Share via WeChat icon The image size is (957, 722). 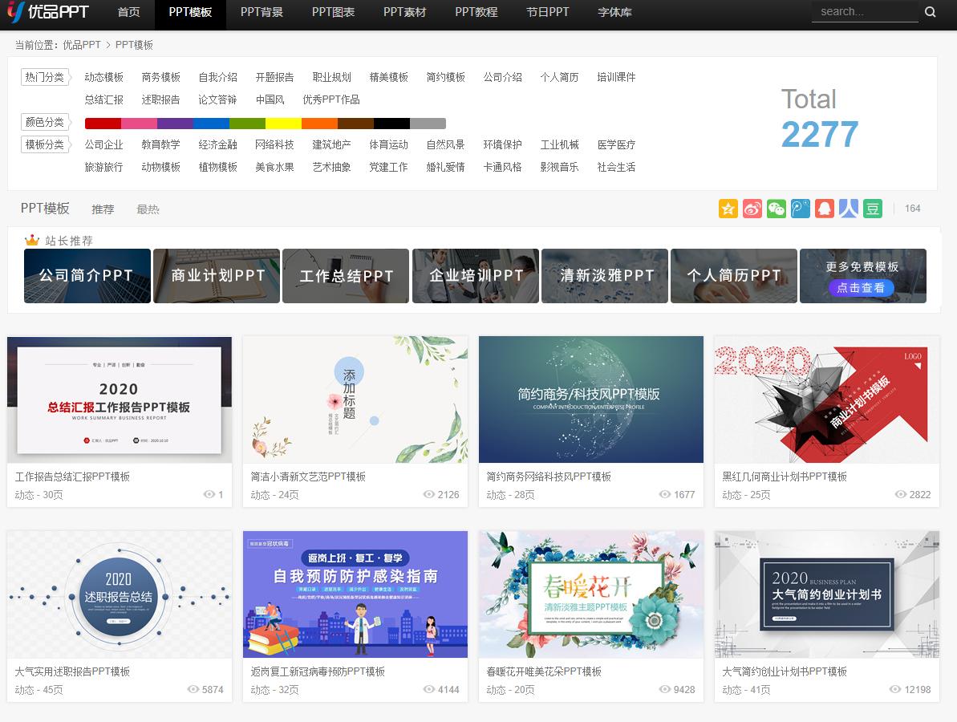point(776,209)
